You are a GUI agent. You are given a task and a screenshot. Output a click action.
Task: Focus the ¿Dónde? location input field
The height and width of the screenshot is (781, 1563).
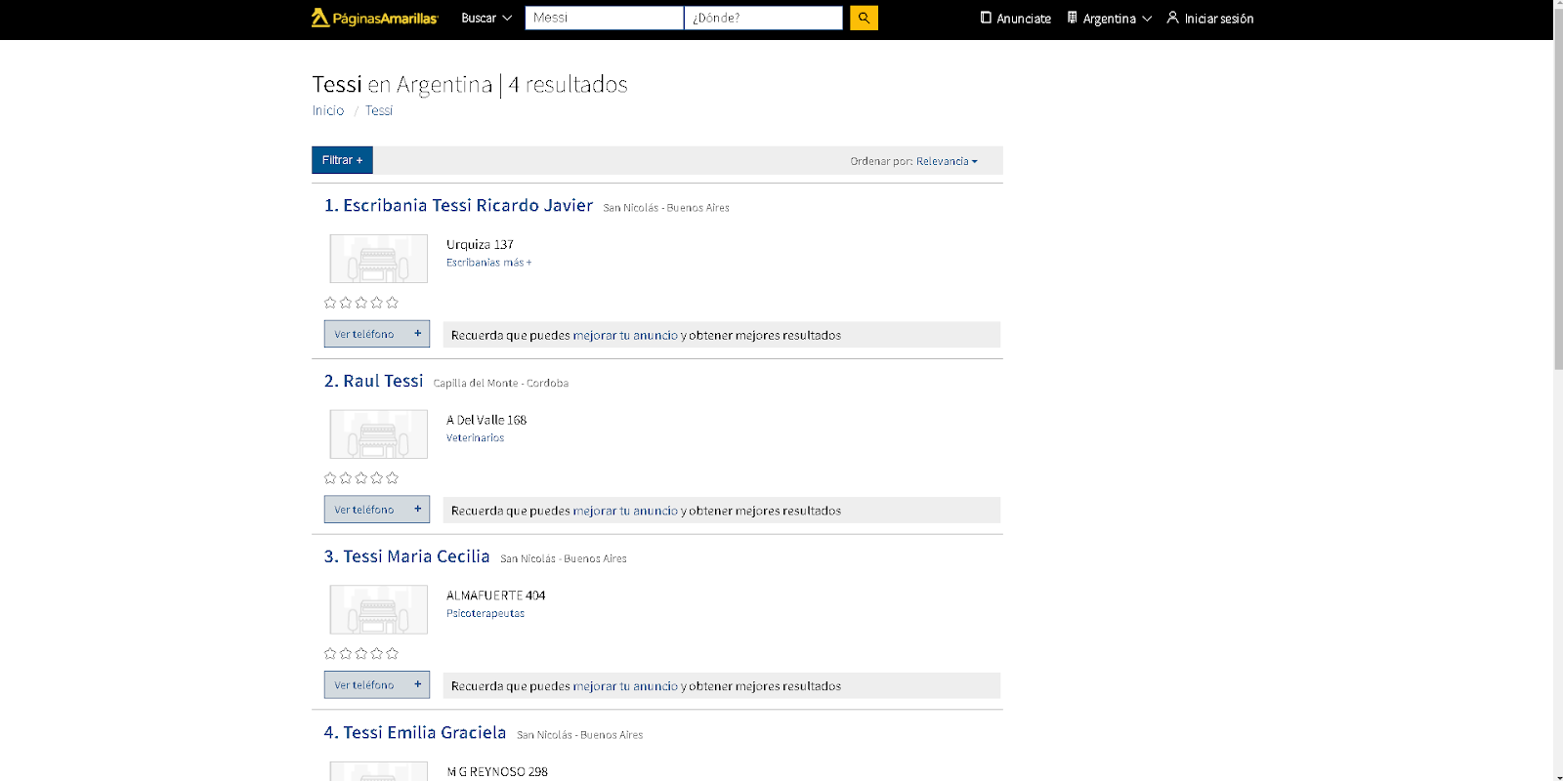click(x=763, y=18)
